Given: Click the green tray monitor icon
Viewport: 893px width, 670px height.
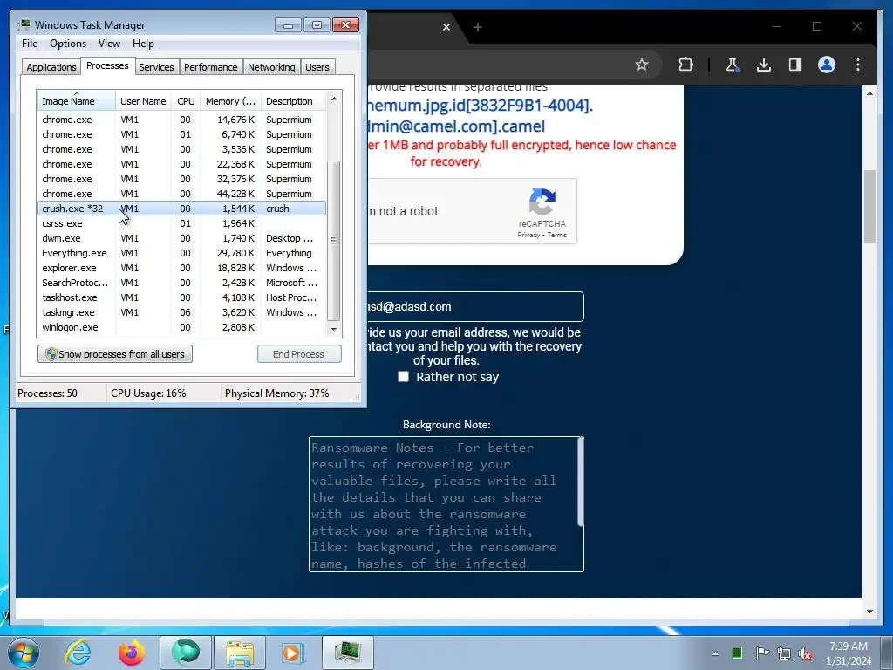Looking at the screenshot, I should 737,653.
